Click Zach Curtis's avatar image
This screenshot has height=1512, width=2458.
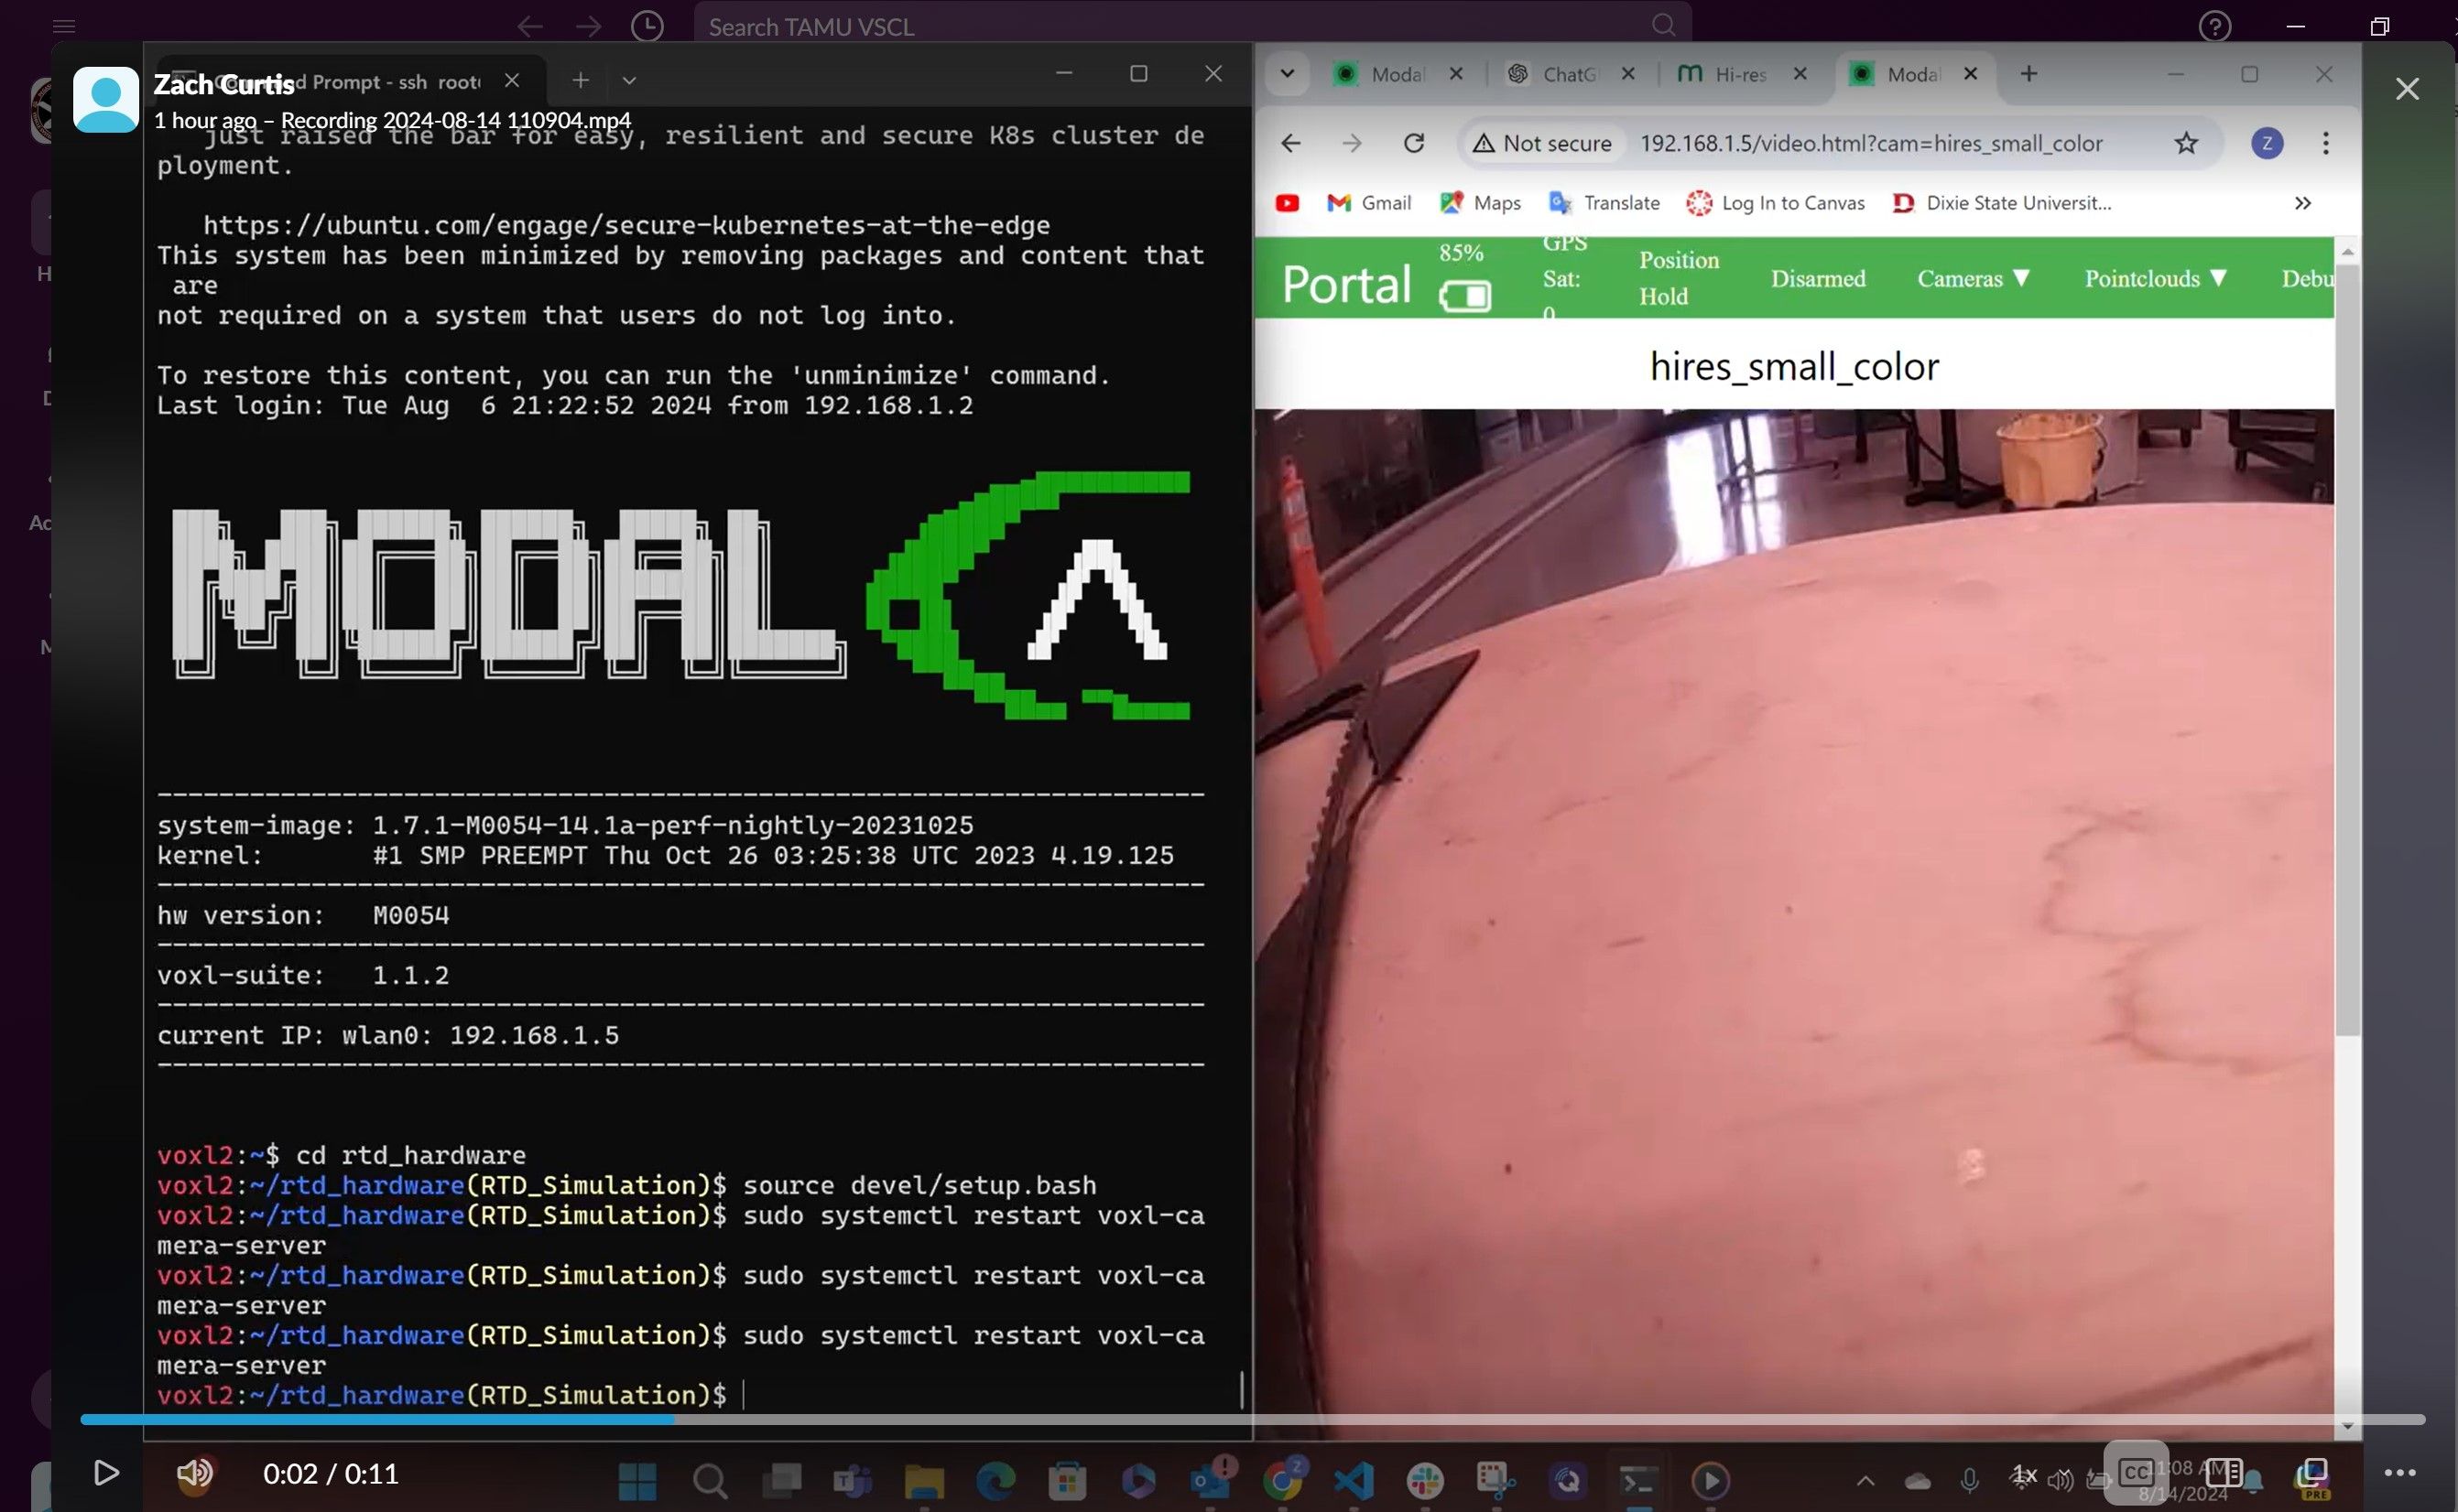[x=106, y=100]
